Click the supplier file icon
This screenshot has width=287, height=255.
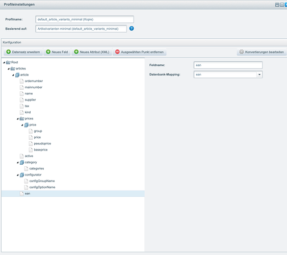point(22,100)
